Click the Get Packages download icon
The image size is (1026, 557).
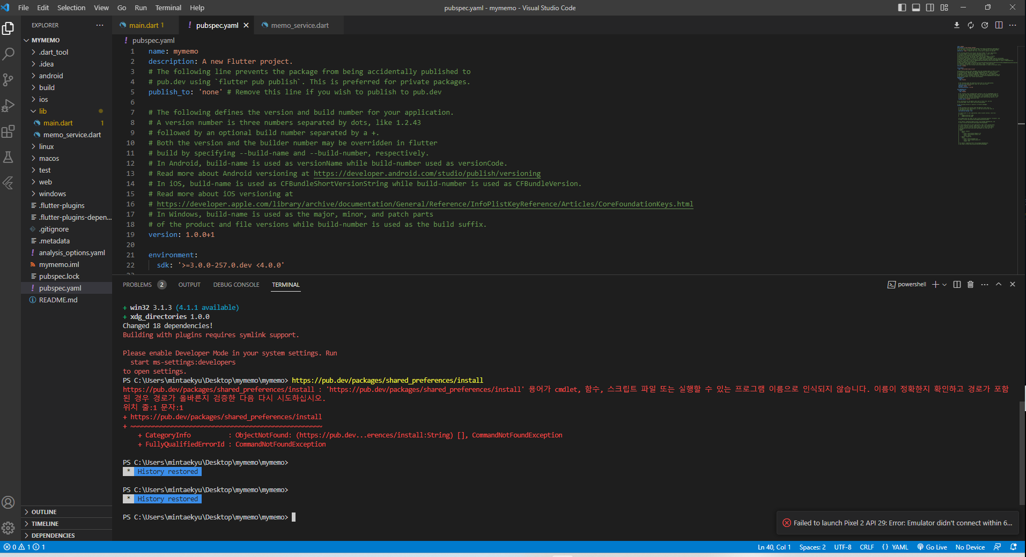[957, 25]
